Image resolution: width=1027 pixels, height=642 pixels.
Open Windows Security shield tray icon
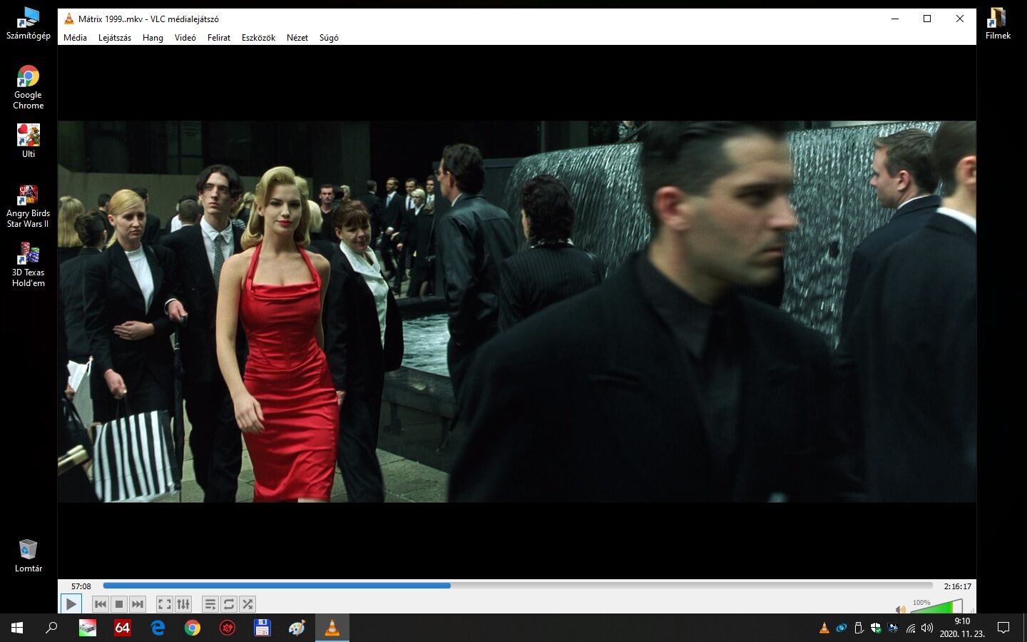click(876, 628)
